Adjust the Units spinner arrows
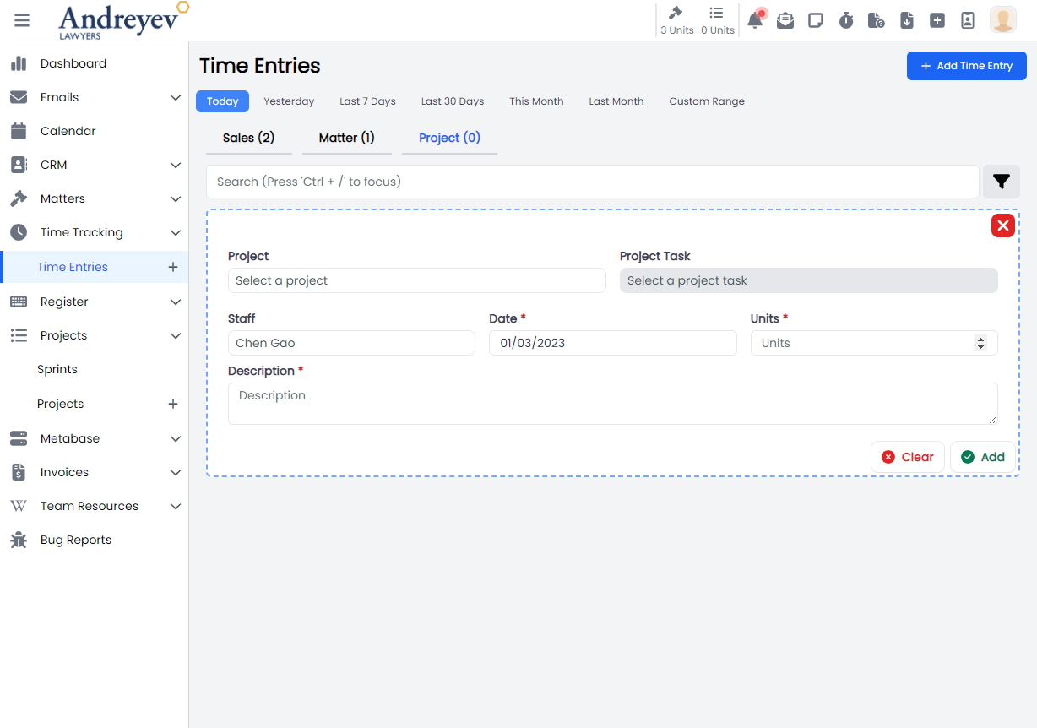This screenshot has height=728, width=1037. coord(980,343)
